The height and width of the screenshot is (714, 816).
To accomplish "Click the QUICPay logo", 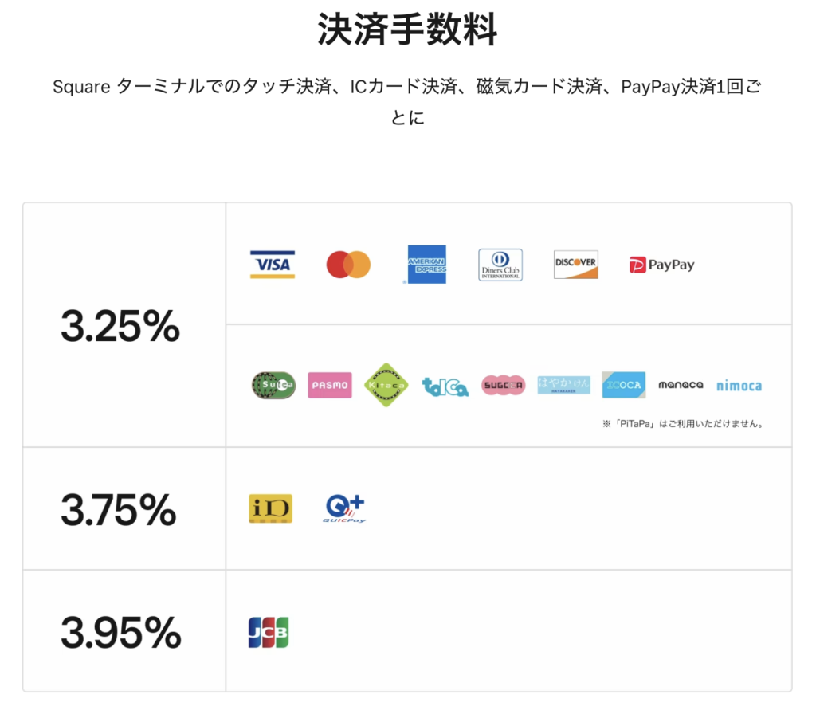I will click(x=344, y=508).
